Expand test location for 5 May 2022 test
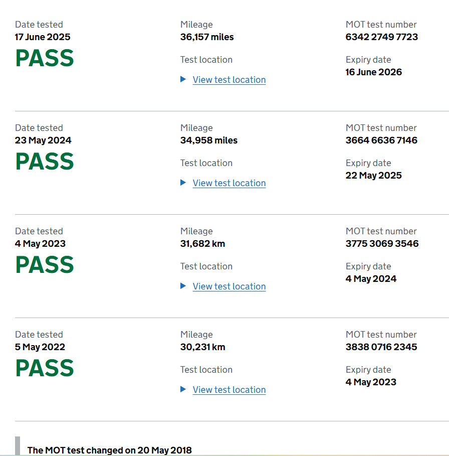 pos(229,389)
